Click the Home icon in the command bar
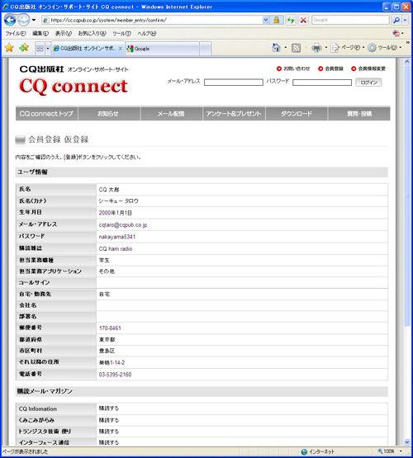Viewport: 413px width, 458px height. [276, 48]
